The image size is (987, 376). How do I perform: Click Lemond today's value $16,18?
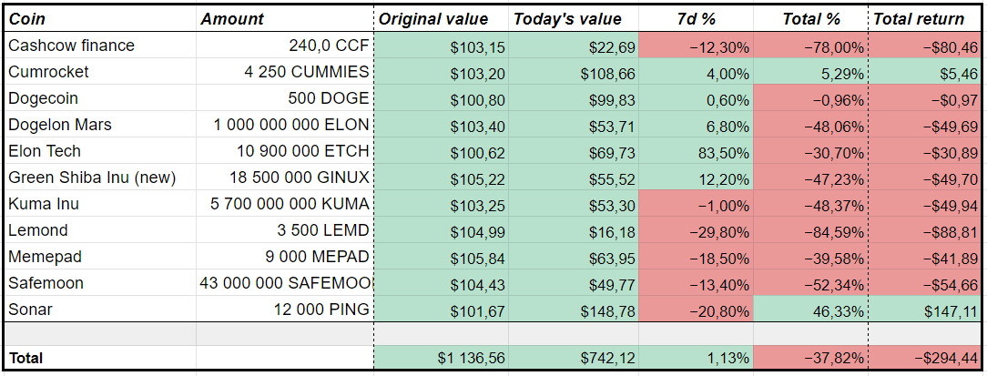(x=574, y=230)
